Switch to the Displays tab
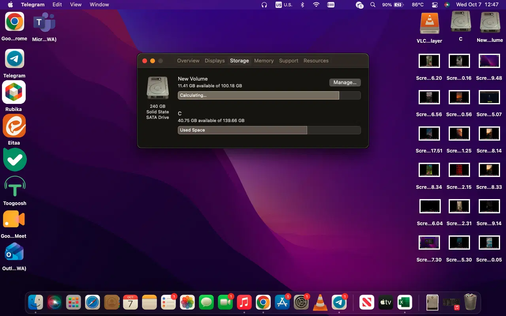The image size is (506, 316). (215, 60)
